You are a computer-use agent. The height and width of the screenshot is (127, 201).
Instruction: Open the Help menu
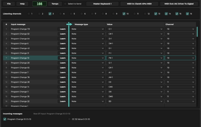[22, 4]
